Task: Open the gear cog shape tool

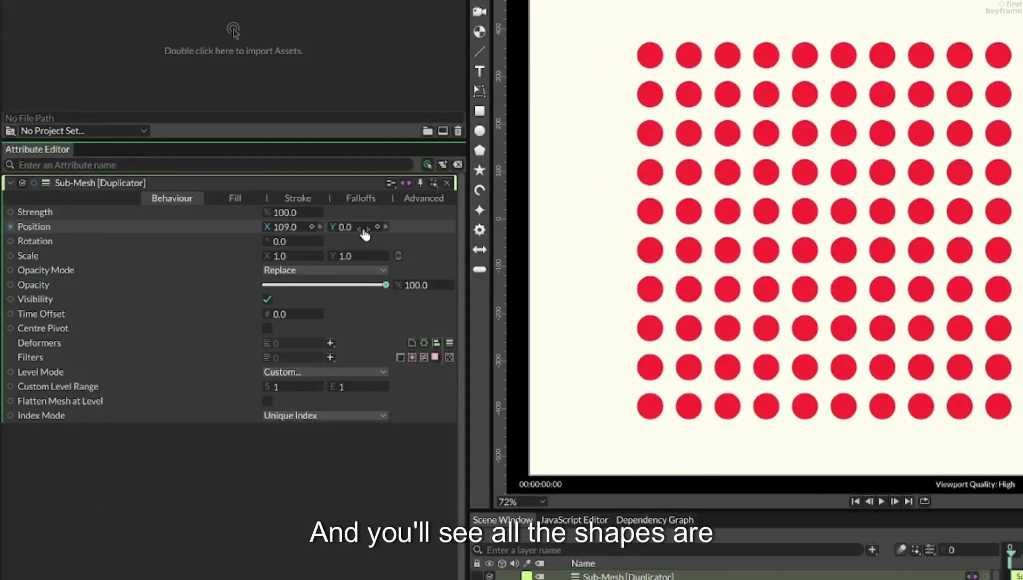Action: coord(480,230)
